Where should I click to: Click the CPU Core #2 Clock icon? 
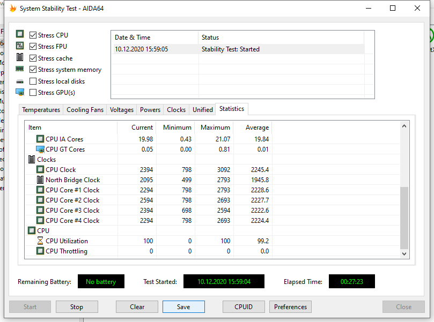[40, 200]
